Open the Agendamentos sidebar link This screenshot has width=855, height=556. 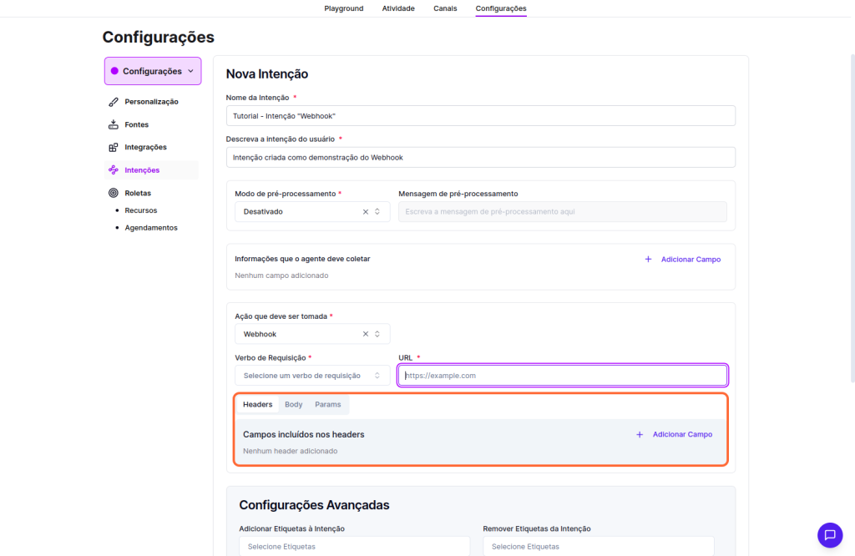click(151, 228)
